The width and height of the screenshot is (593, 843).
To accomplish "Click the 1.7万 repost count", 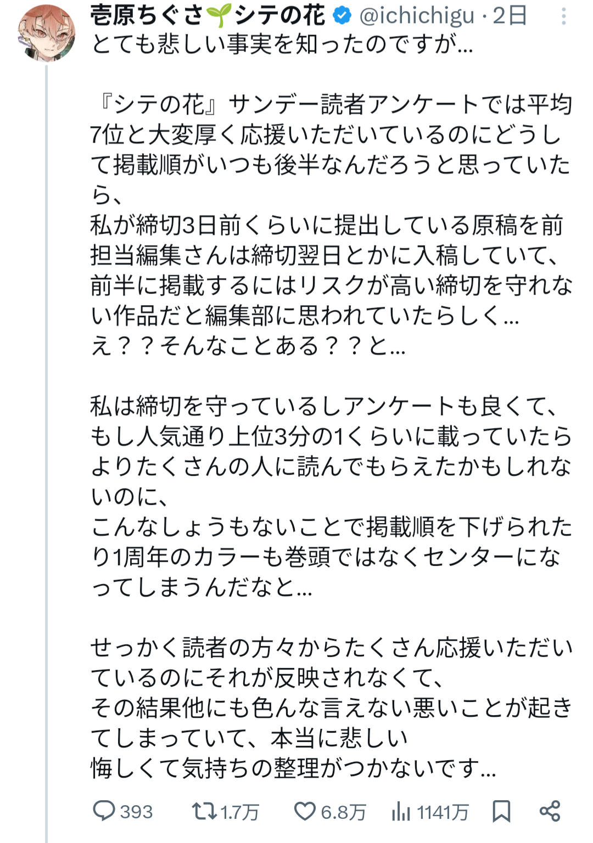I will pyautogui.click(x=239, y=812).
